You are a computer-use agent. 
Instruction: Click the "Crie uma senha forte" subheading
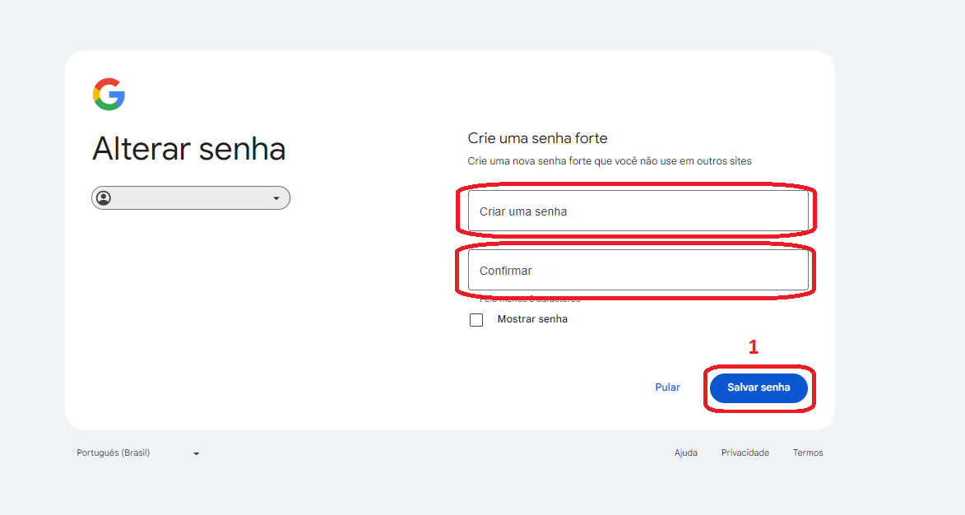click(537, 138)
